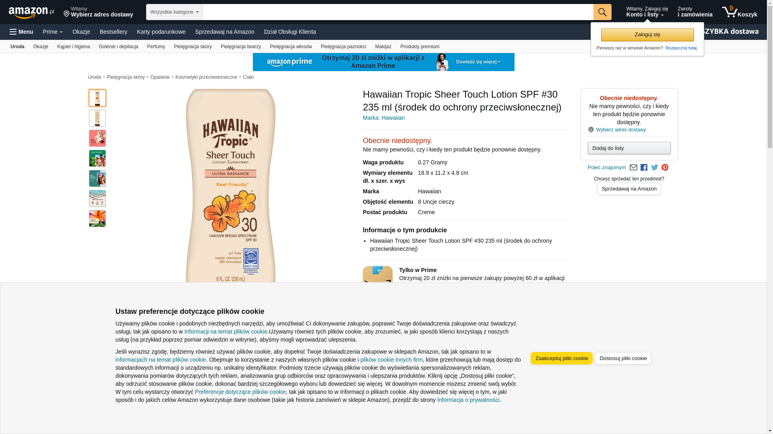773x434 pixels.
Task: Click Dodaj do listy button
Action: (x=629, y=148)
